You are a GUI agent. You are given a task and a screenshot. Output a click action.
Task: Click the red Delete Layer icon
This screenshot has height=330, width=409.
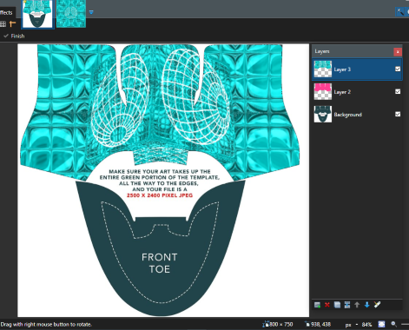tap(327, 305)
